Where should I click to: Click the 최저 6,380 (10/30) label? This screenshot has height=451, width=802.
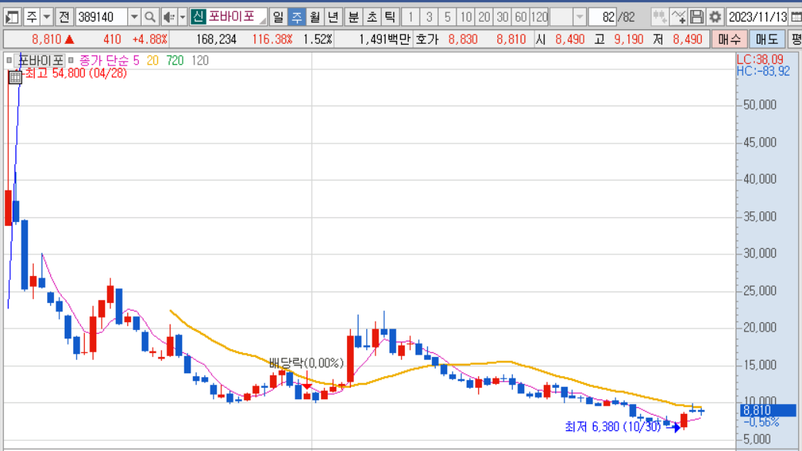tap(613, 426)
